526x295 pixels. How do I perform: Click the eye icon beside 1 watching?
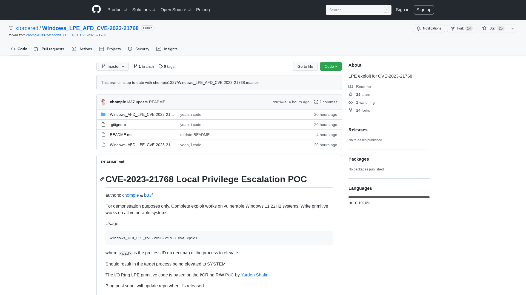click(351, 102)
